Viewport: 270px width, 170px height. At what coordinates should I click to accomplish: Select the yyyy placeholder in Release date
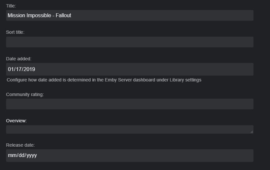click(x=31, y=155)
